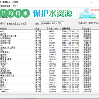
Task: Sort by the 状态 column header
Action: [41, 29]
